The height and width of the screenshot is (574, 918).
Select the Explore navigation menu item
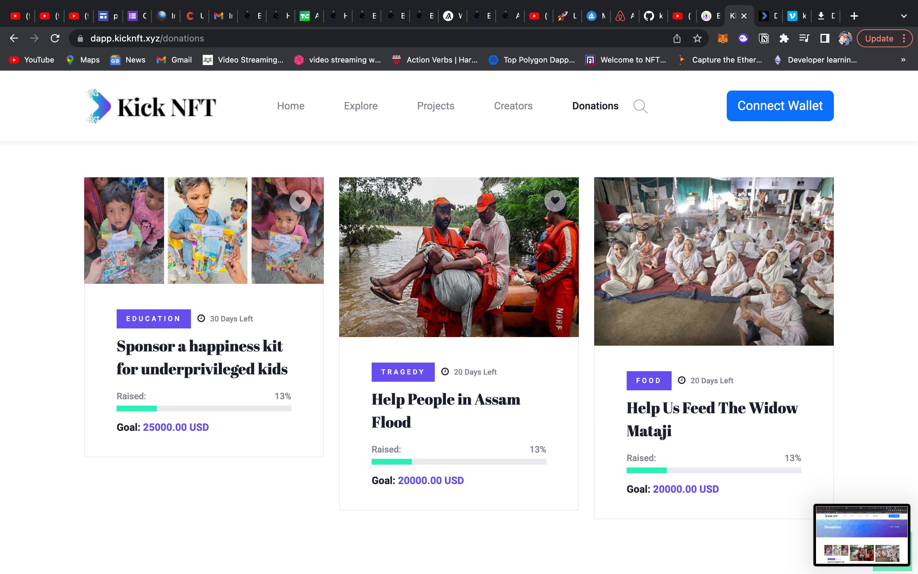point(361,105)
